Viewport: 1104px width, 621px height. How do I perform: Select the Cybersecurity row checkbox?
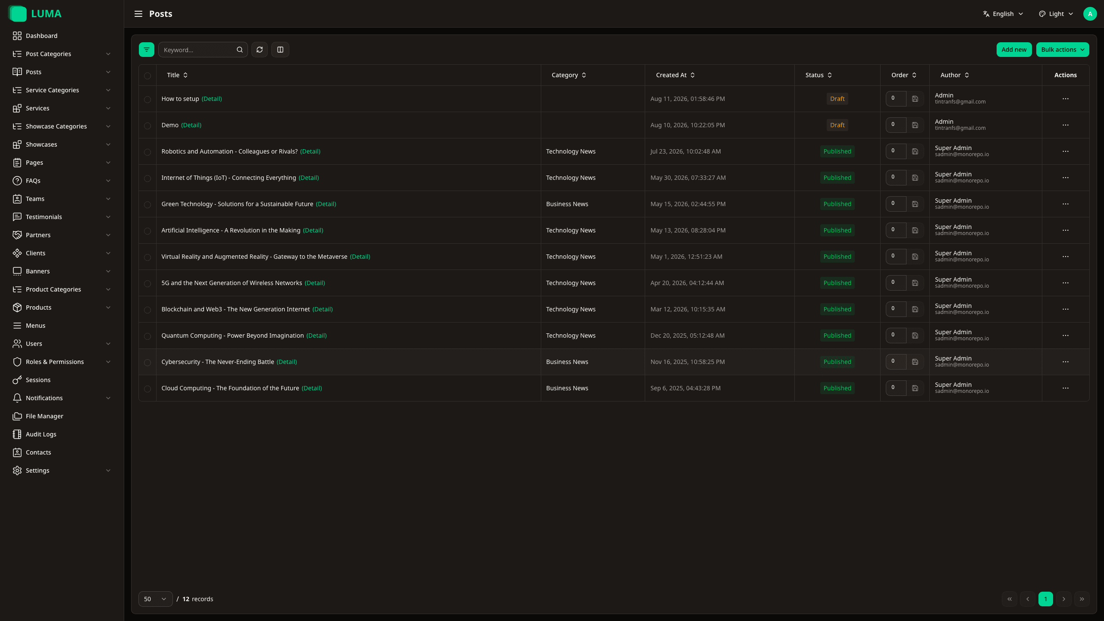point(147,363)
